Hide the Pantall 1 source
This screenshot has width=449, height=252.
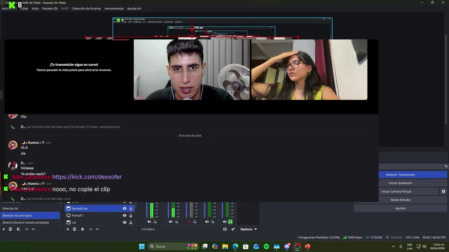(x=125, y=215)
